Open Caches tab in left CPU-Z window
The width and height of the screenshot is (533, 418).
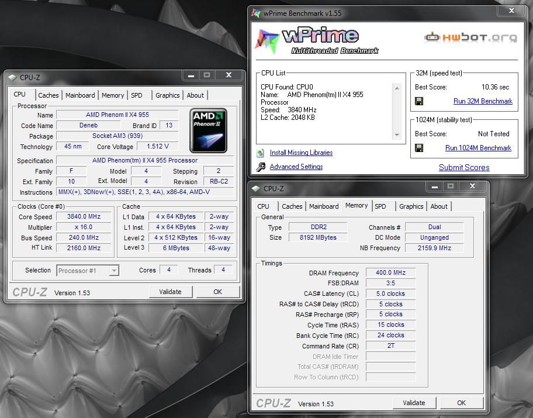click(x=49, y=95)
